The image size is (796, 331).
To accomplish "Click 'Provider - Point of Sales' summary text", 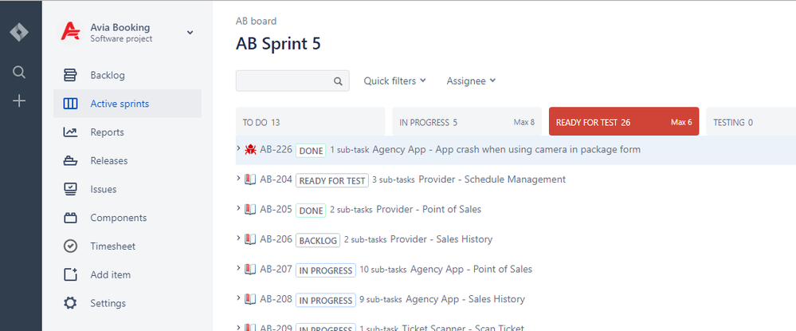I will pos(429,210).
